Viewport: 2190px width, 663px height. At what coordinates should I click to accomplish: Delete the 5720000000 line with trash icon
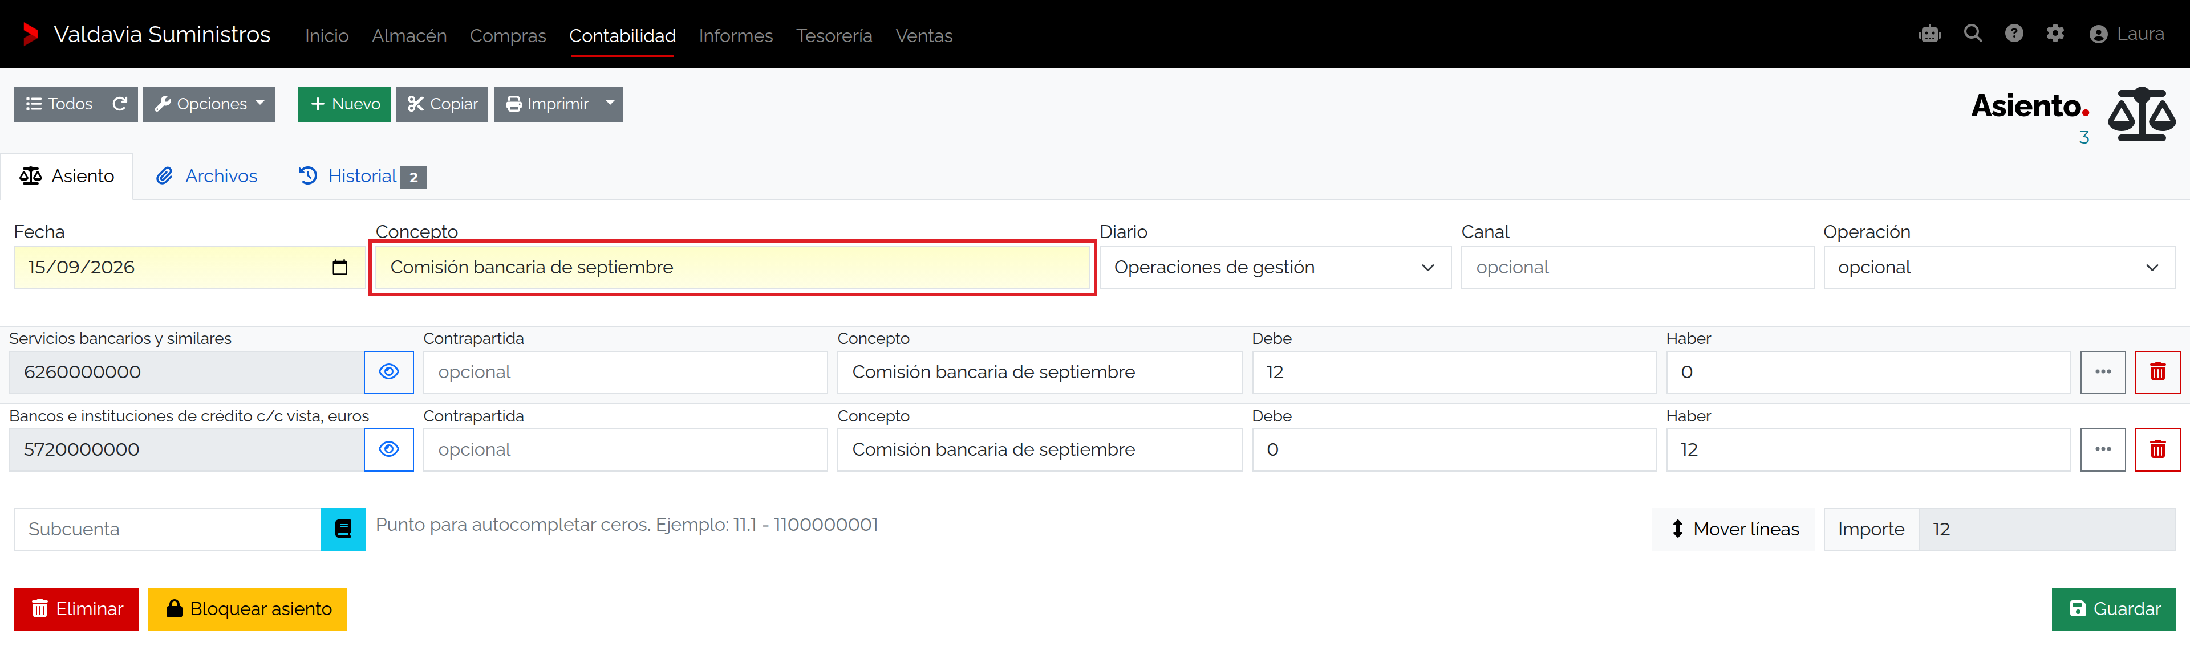point(2157,449)
